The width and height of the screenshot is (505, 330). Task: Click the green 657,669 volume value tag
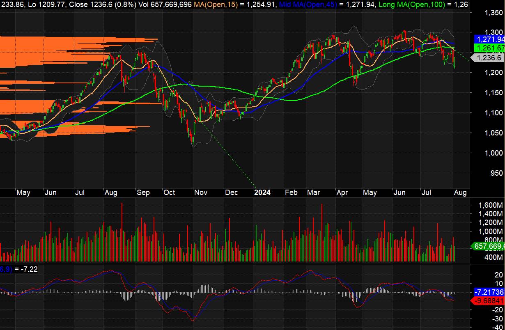(x=489, y=246)
